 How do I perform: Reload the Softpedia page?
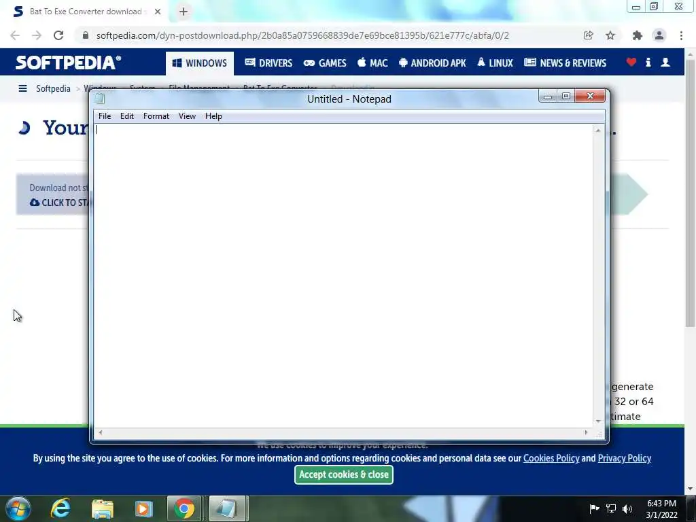point(58,35)
